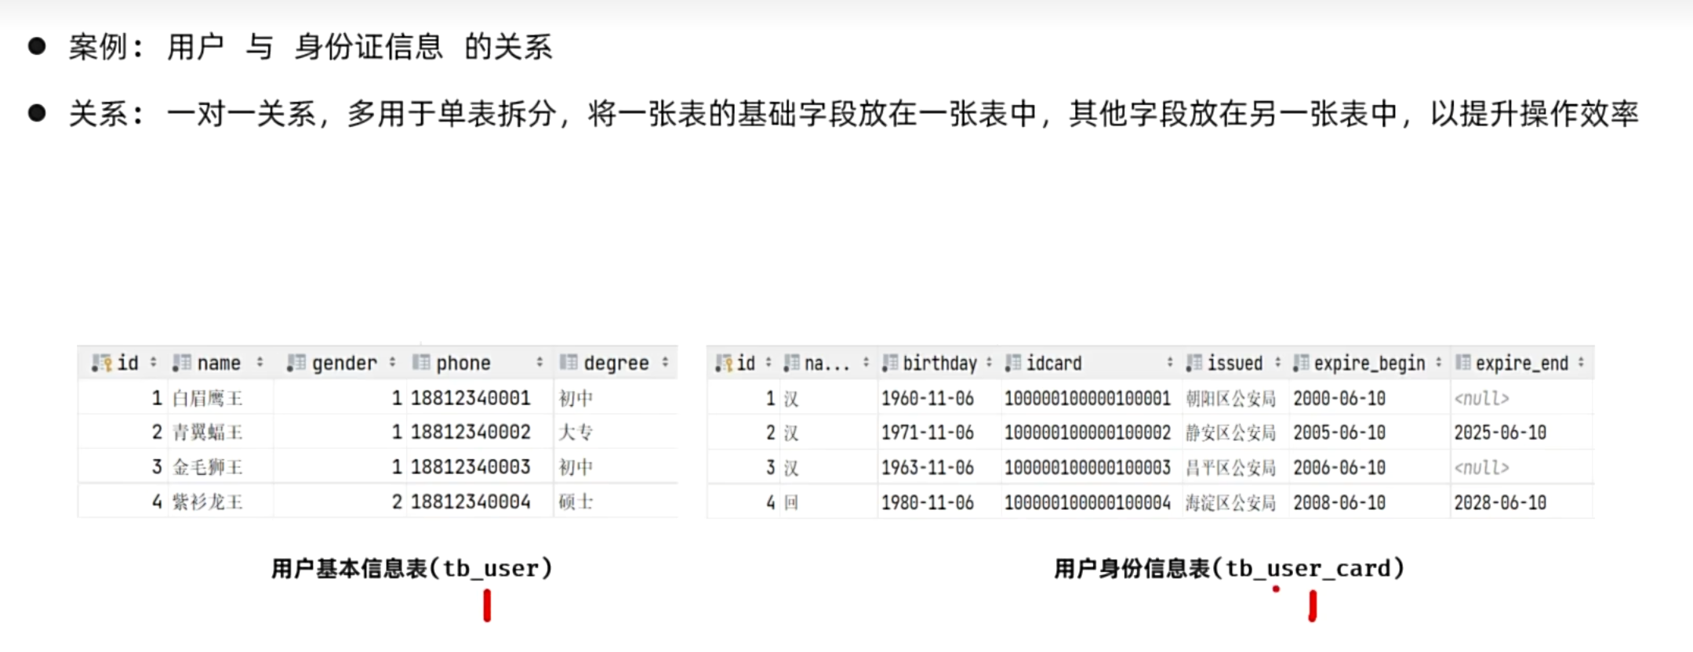Select birthday cell 1960-11-06

(928, 399)
